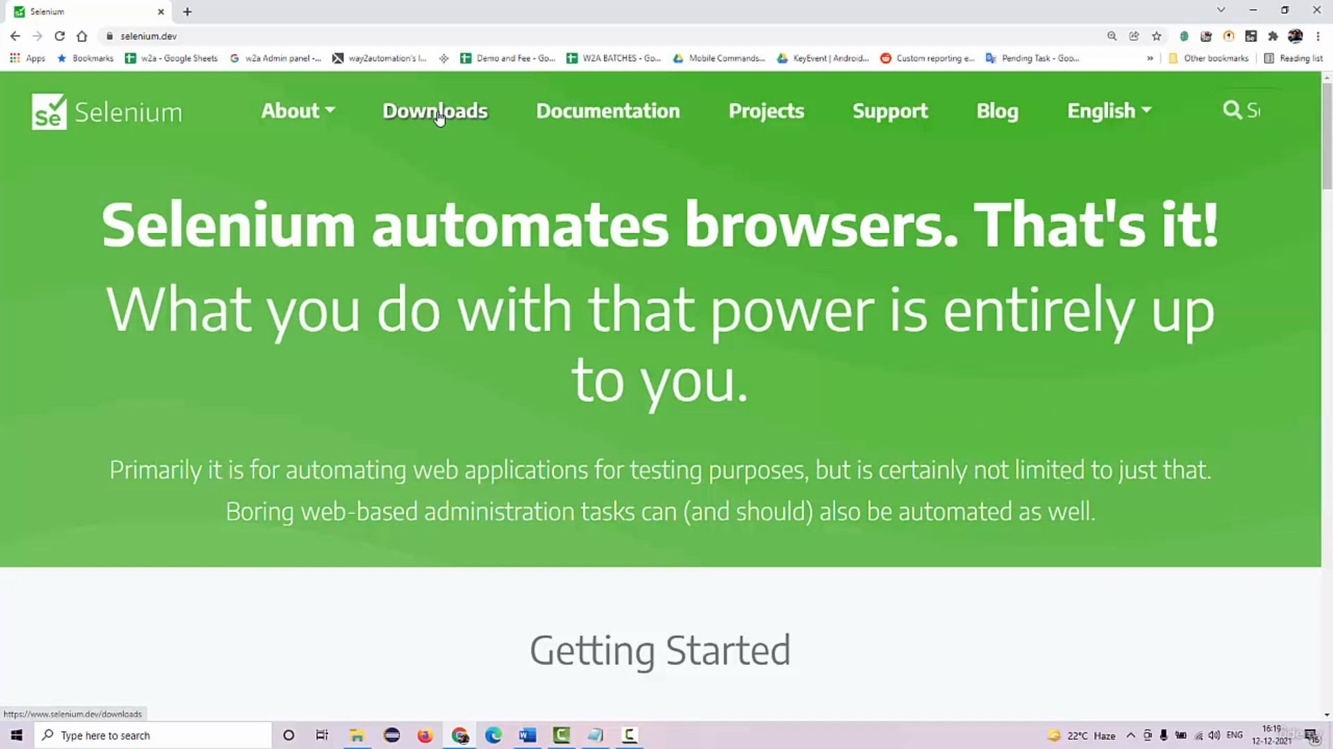The image size is (1333, 749).
Task: Click the dark Se extension icon
Action: [x=1250, y=36]
